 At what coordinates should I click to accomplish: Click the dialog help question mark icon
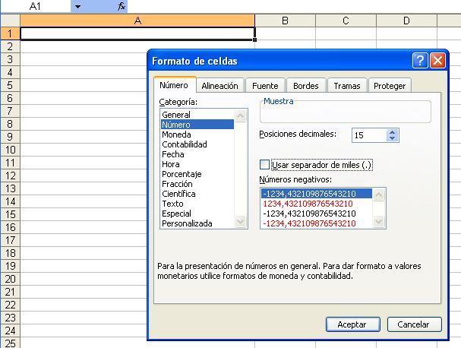pyautogui.click(x=420, y=61)
